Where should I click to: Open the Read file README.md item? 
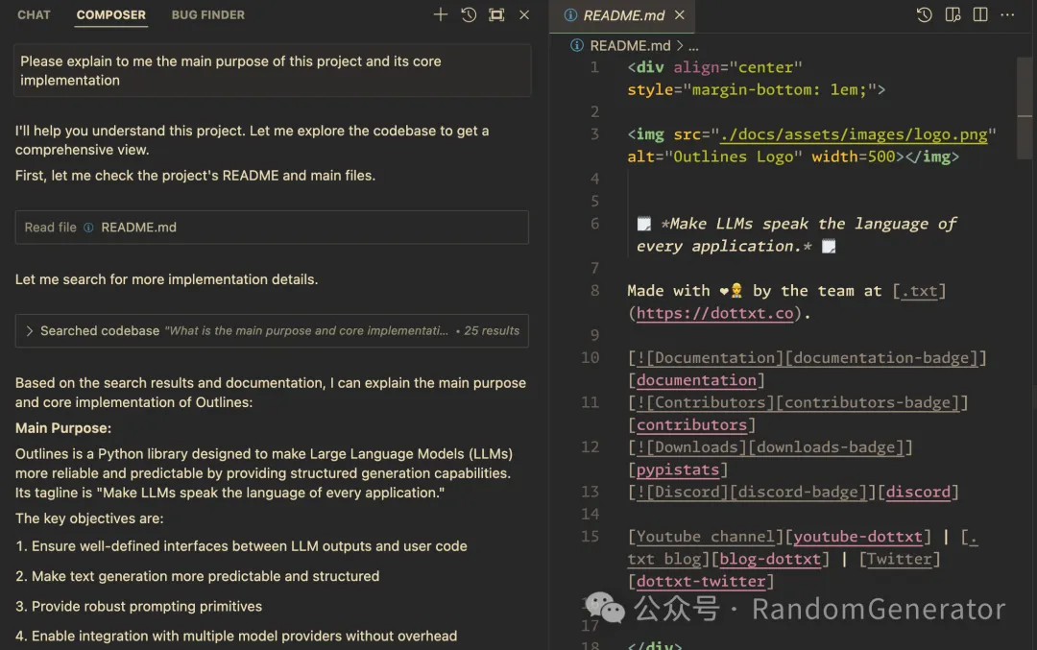tap(272, 227)
